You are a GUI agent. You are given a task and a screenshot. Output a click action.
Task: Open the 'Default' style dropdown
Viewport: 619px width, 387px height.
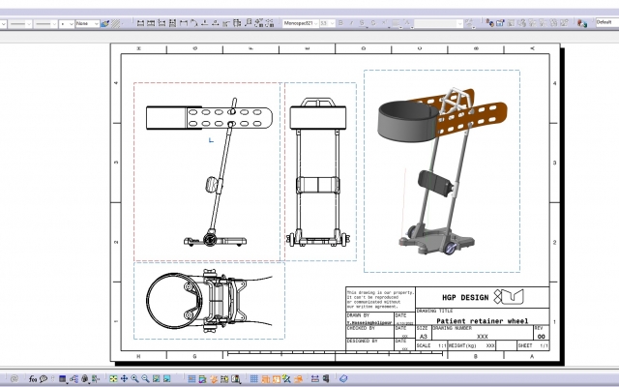tap(607, 22)
